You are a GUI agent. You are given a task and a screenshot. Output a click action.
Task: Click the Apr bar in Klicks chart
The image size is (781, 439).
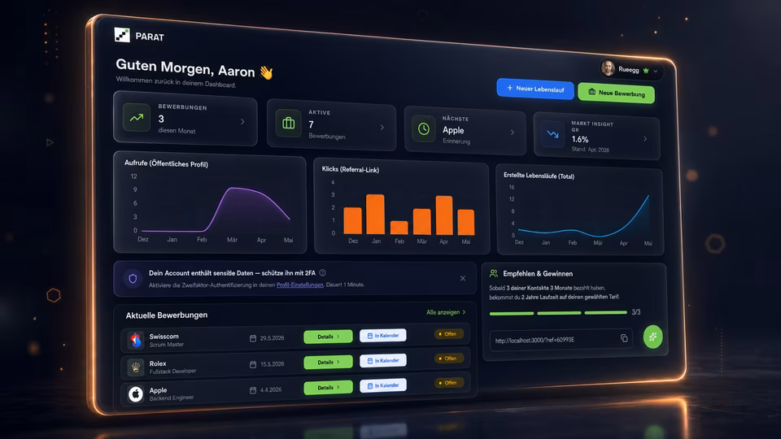444,215
